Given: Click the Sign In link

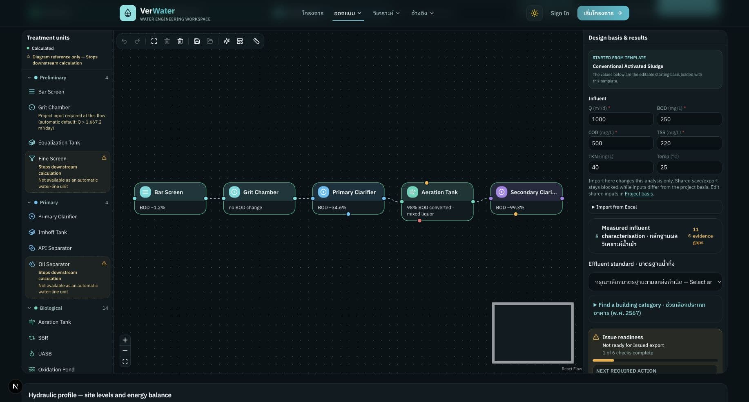Looking at the screenshot, I should tap(560, 13).
